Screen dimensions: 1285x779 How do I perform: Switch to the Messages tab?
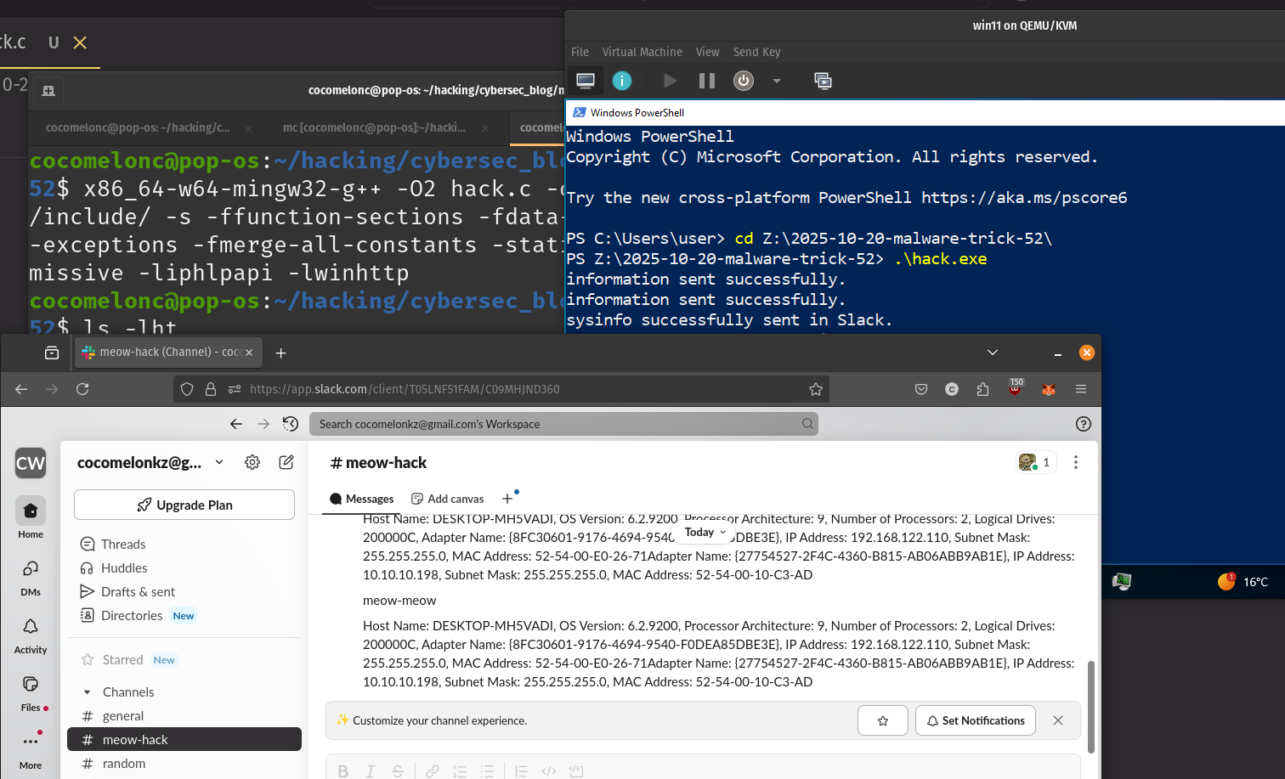pos(362,499)
